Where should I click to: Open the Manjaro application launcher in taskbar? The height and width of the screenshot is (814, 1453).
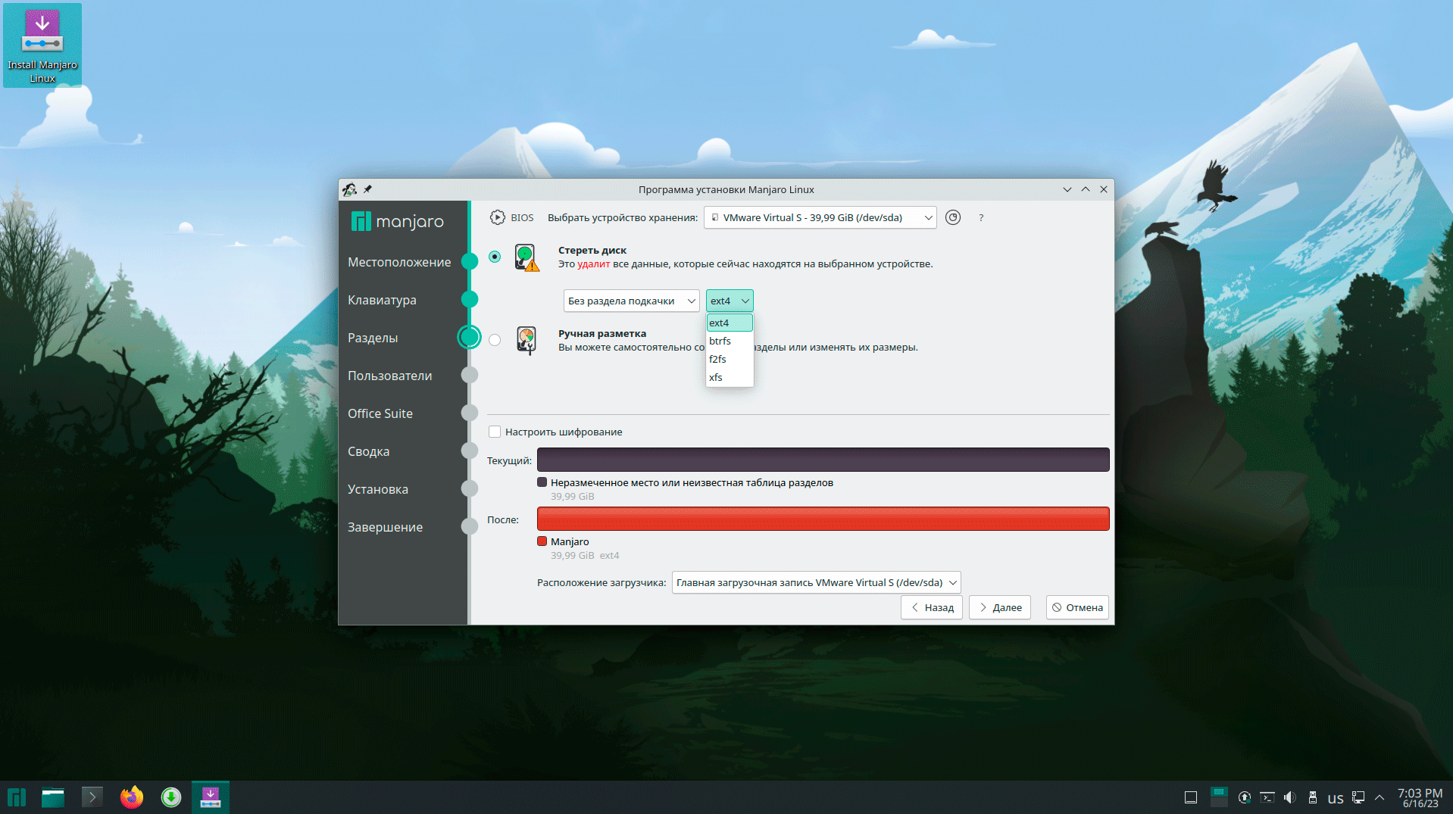(x=17, y=797)
